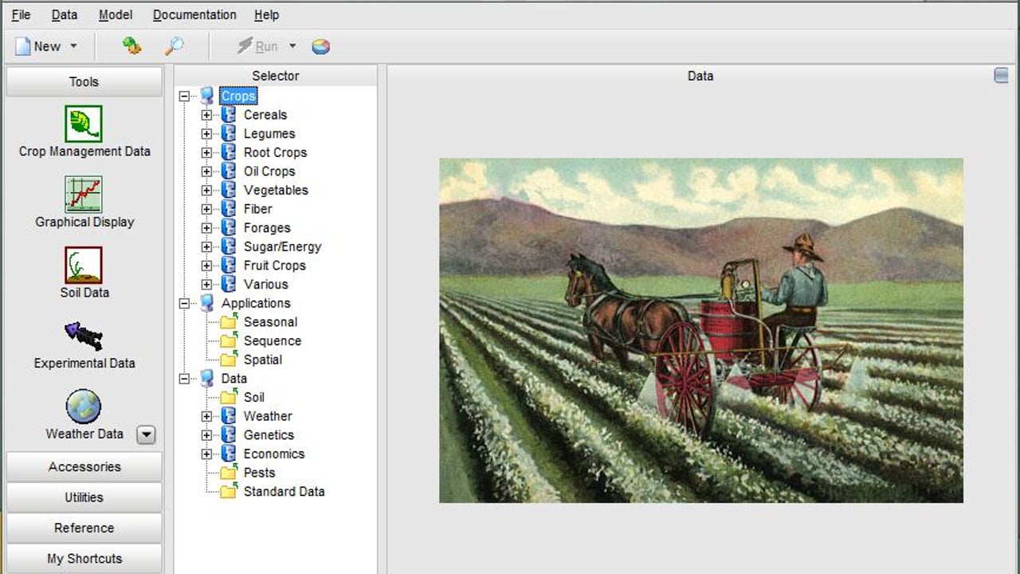Select the Fiber tree item
Screen dimensions: 1020x574
pos(258,209)
